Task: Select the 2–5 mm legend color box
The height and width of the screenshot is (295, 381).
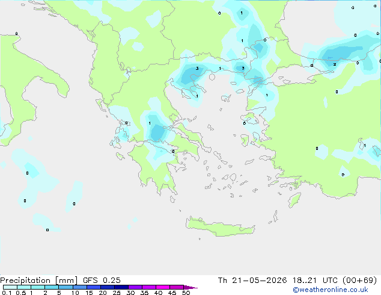Action: point(52,287)
